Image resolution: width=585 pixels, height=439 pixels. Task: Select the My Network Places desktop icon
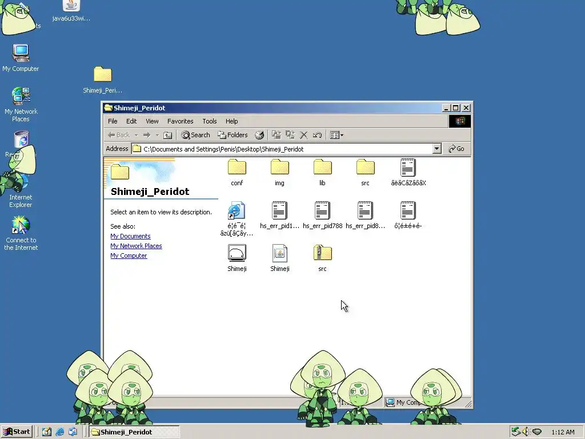pos(21,105)
